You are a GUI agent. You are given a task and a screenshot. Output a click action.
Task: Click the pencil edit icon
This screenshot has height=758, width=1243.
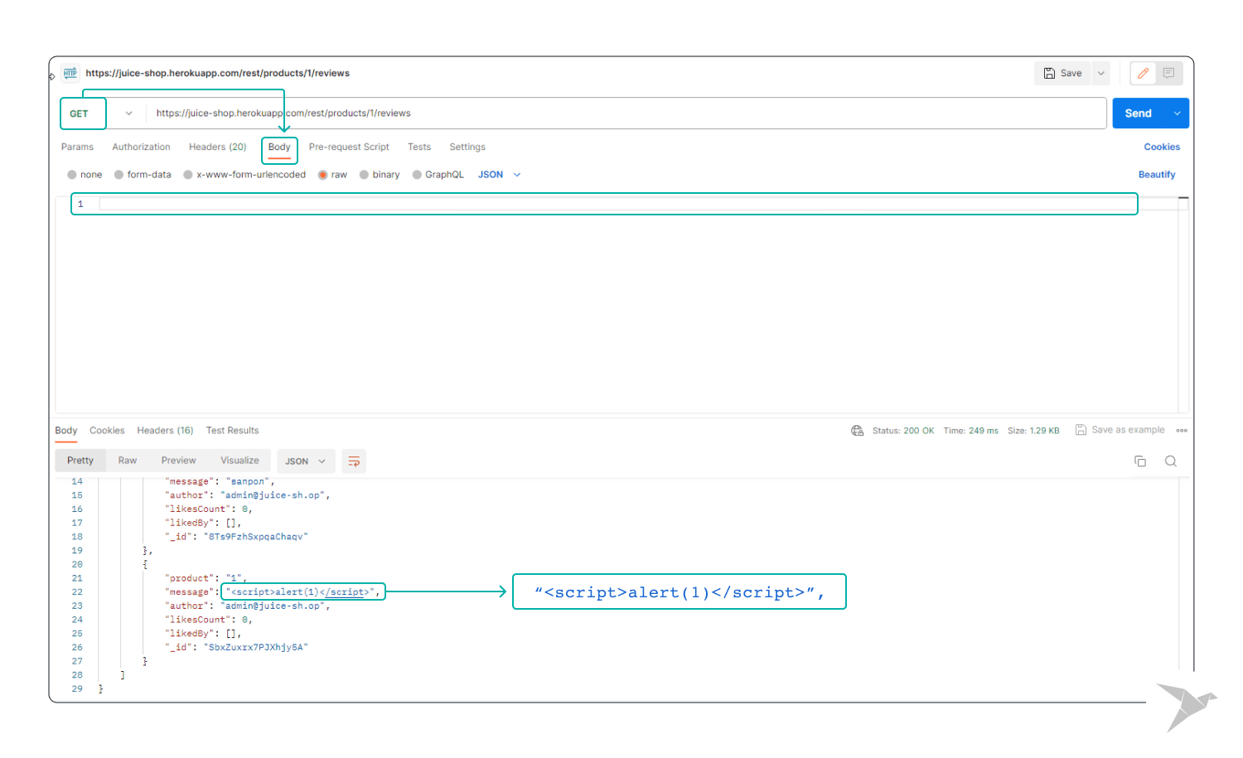[1143, 74]
